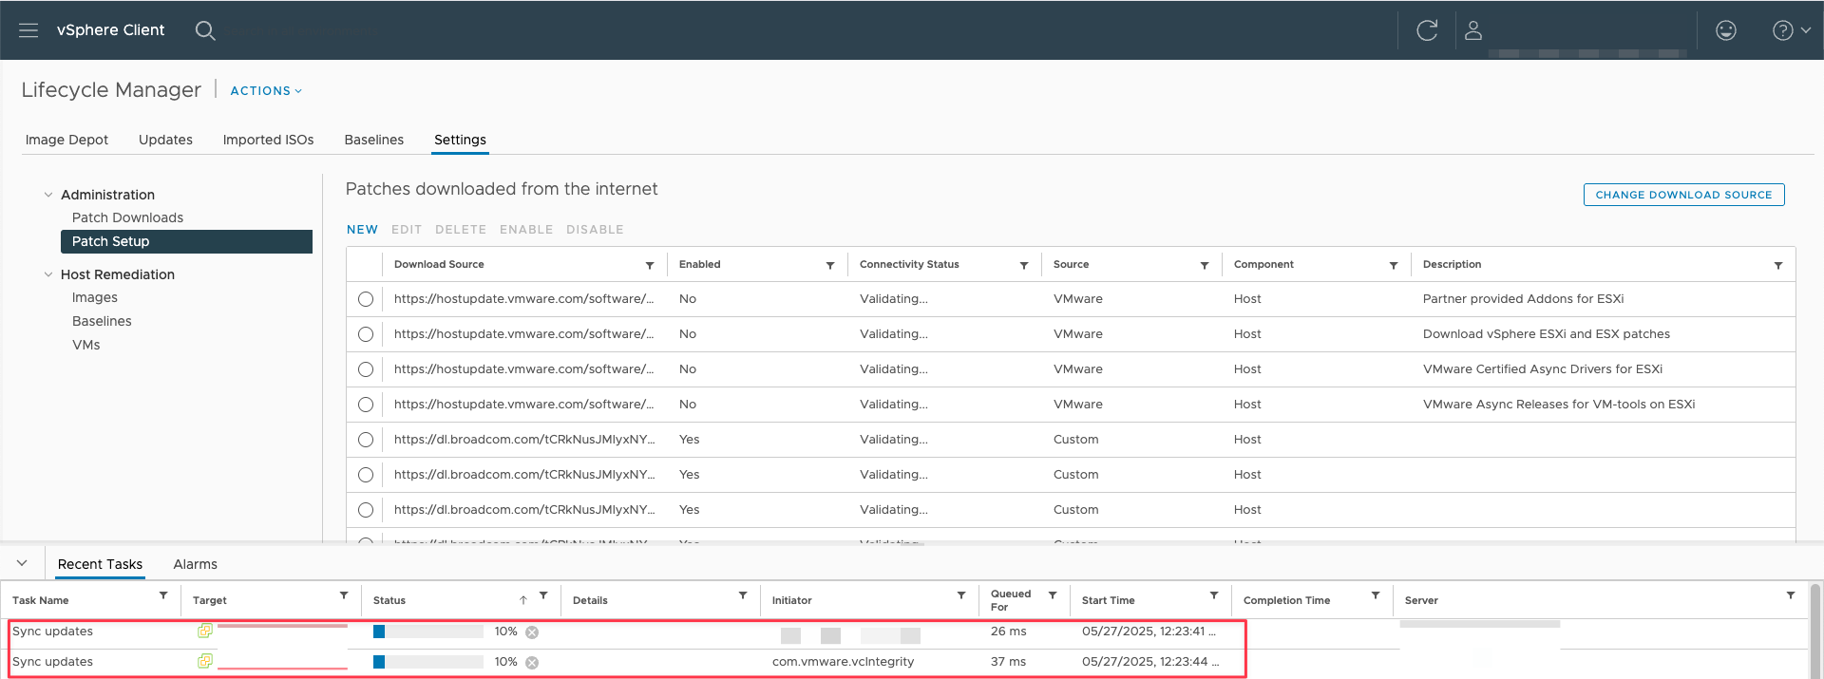
Task: Open the user account icon
Action: (x=1473, y=30)
